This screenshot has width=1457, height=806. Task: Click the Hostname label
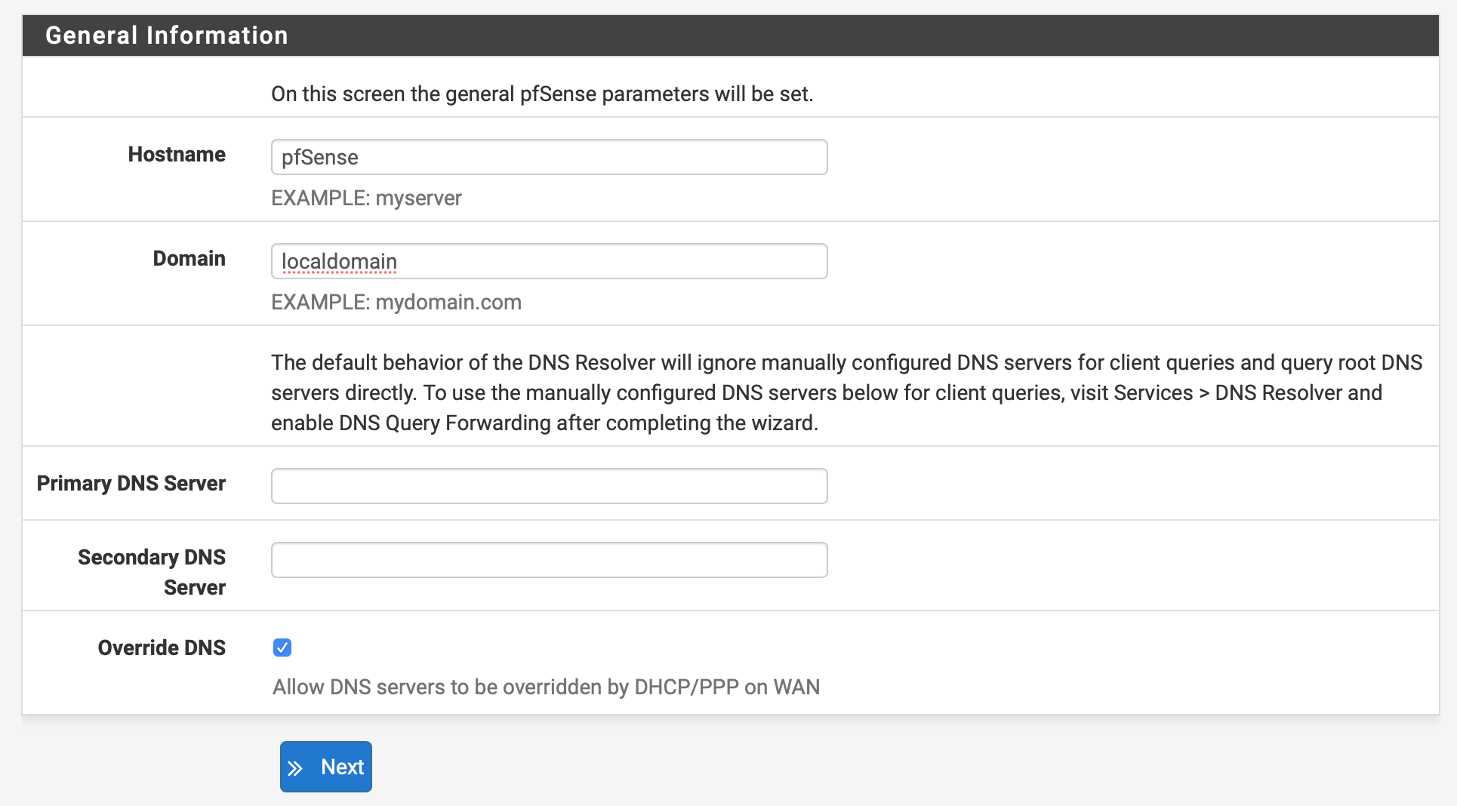tap(177, 155)
